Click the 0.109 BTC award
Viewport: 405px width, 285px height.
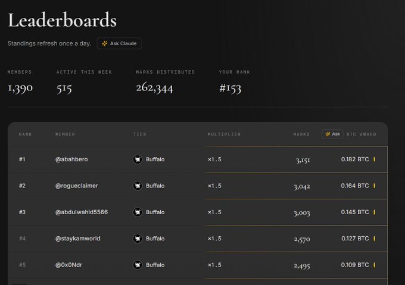(355, 265)
